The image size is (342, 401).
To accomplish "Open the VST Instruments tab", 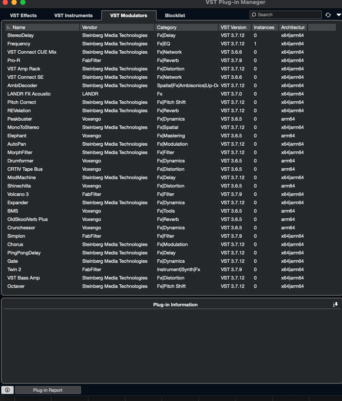I will 74,15.
